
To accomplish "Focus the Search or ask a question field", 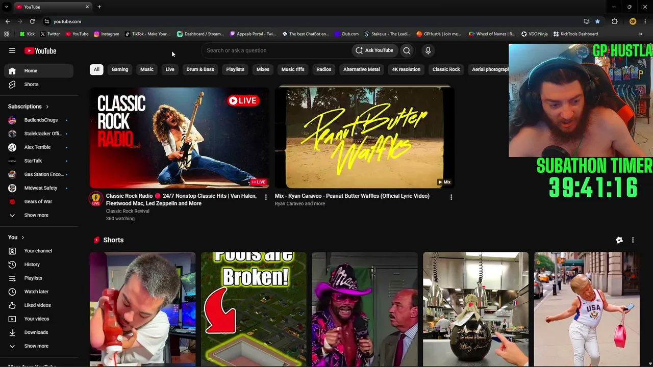I will [275, 50].
